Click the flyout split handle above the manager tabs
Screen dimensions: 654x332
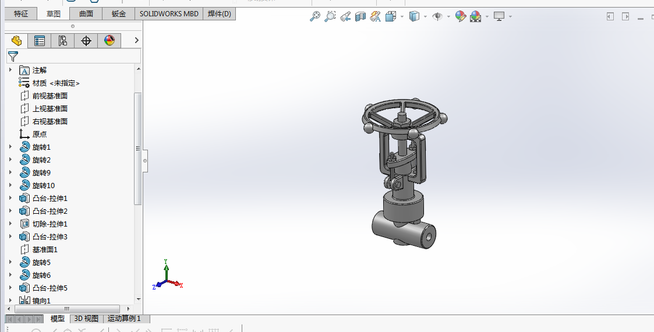click(73, 26)
